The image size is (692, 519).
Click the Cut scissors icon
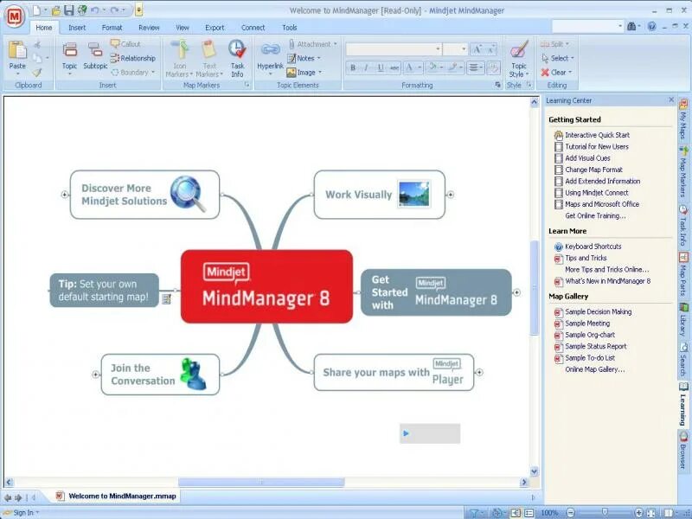pyautogui.click(x=37, y=44)
